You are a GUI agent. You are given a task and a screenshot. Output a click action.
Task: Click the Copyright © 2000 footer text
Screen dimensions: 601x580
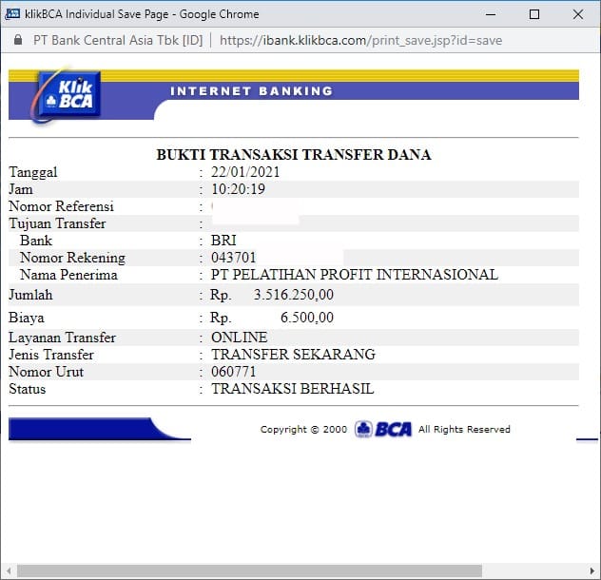pyautogui.click(x=303, y=430)
